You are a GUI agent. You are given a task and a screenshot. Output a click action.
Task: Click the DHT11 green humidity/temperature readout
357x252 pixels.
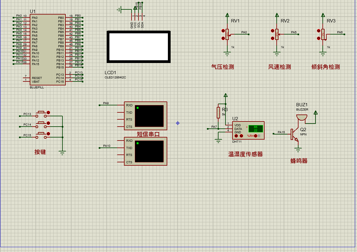point(256,129)
